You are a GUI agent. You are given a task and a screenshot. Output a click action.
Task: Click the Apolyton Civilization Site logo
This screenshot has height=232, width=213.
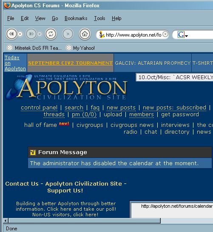click(x=66, y=87)
